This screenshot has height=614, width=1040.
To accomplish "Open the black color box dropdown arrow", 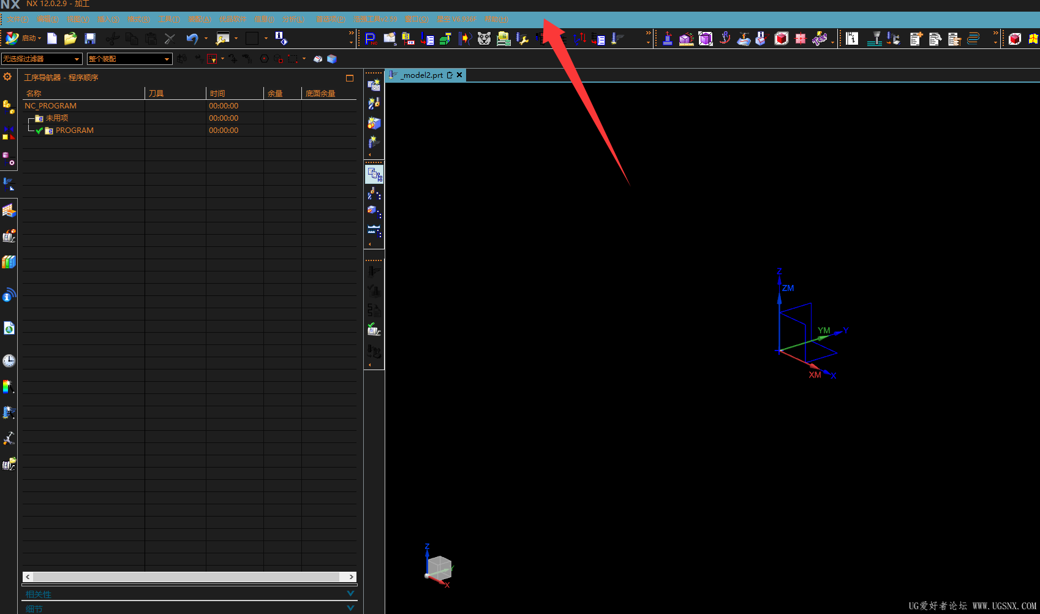I will tap(266, 39).
